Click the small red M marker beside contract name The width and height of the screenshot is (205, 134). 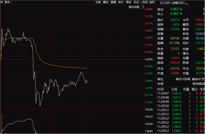pyautogui.click(x=187, y=4)
